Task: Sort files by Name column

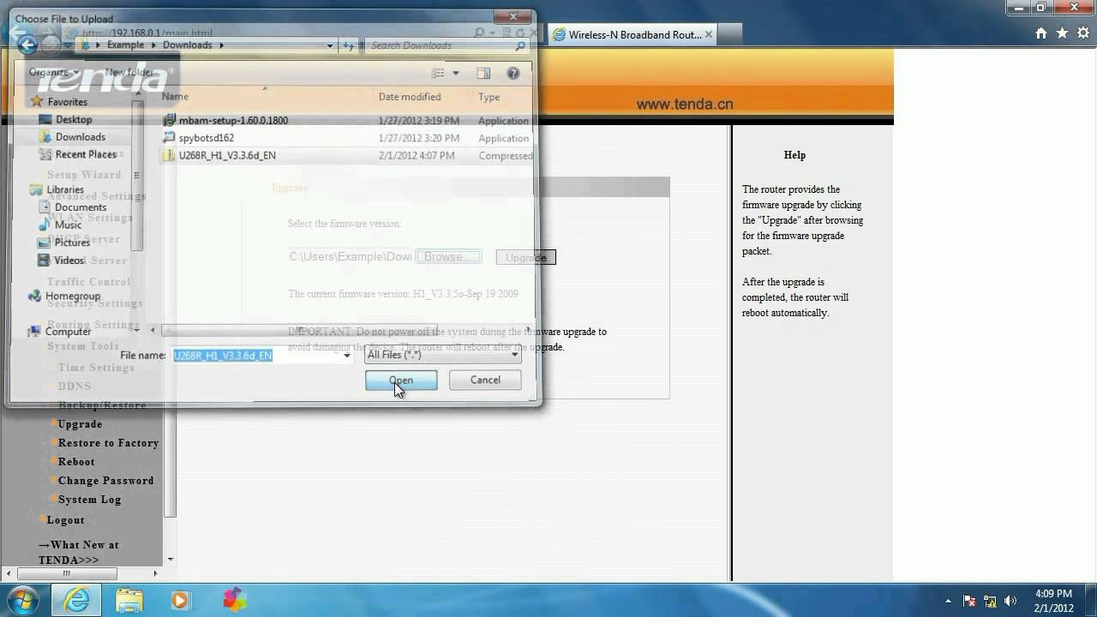Action: tap(176, 97)
